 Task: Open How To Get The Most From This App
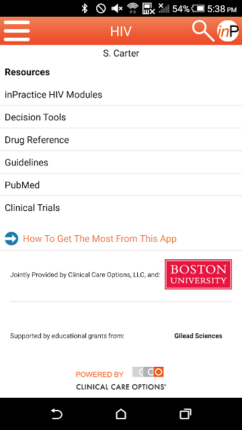pos(99,239)
